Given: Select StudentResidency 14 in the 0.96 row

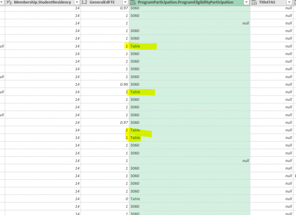Looking at the screenshot, I should pyautogui.click(x=43, y=84).
